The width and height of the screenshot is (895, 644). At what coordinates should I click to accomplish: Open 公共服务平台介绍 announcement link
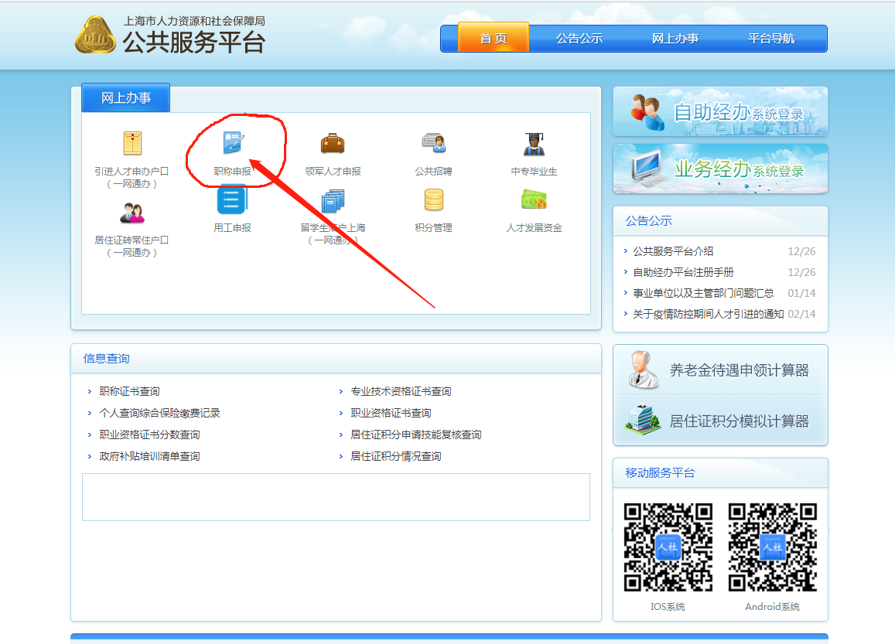pos(673,251)
